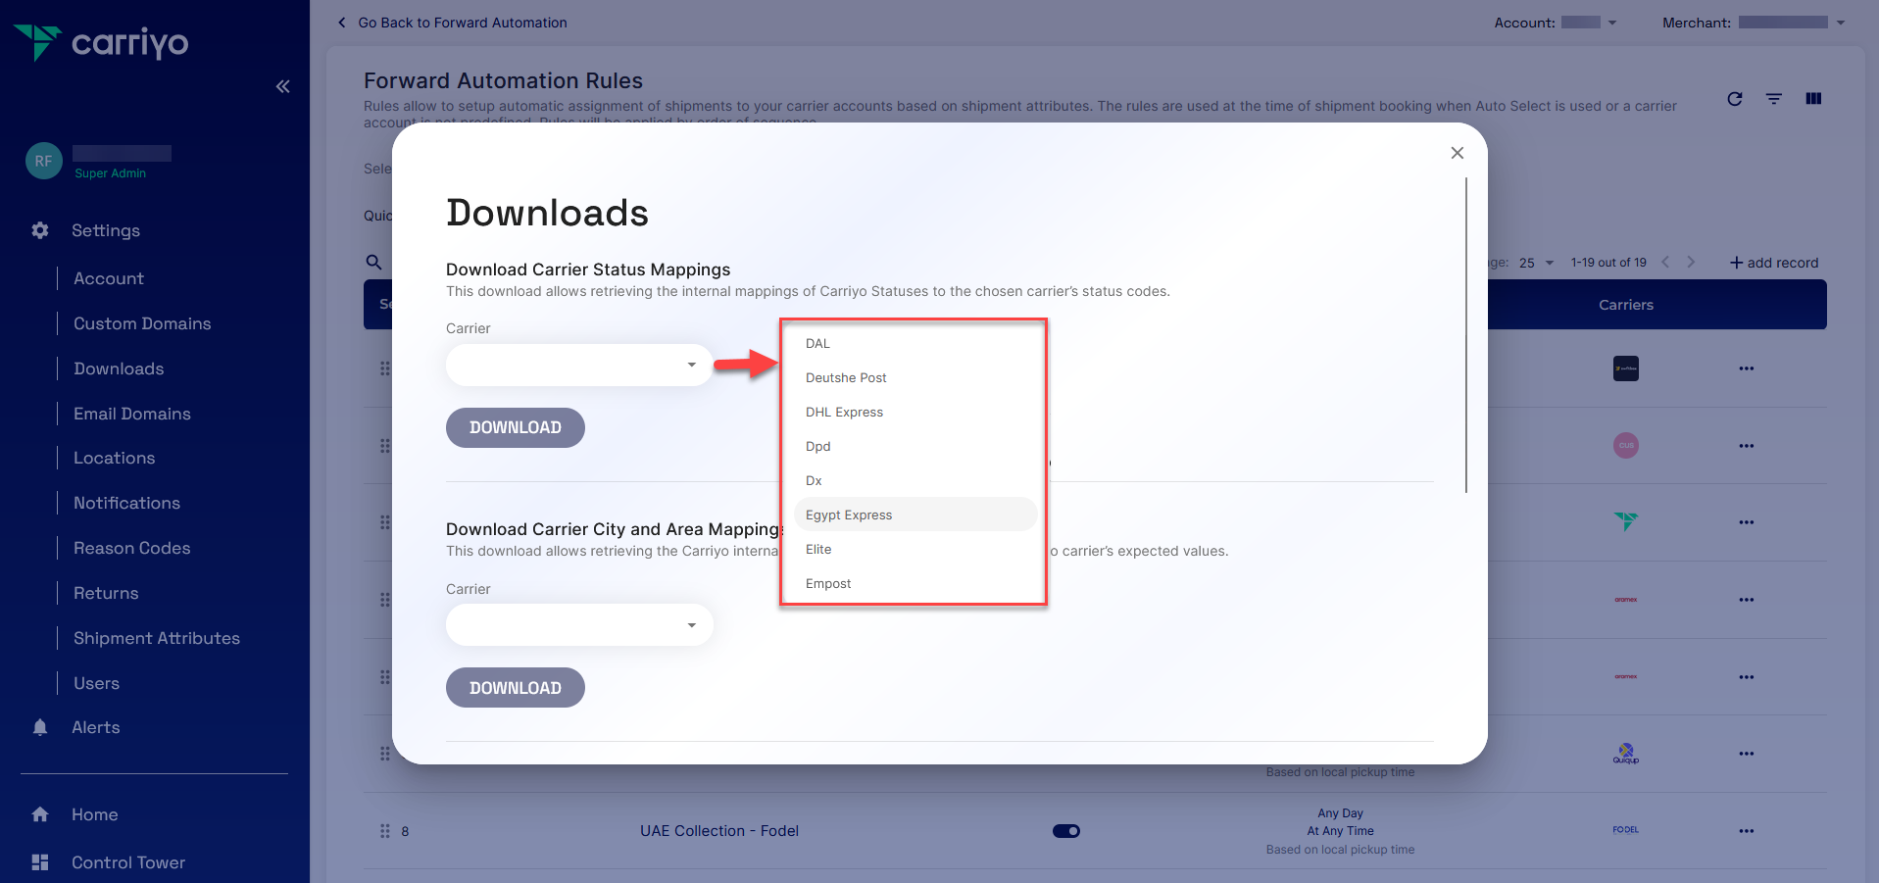Open more options for first rule row

click(1747, 368)
